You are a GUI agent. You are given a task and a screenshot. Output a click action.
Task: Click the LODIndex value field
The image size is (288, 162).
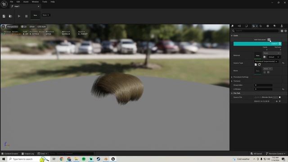pos(263,89)
